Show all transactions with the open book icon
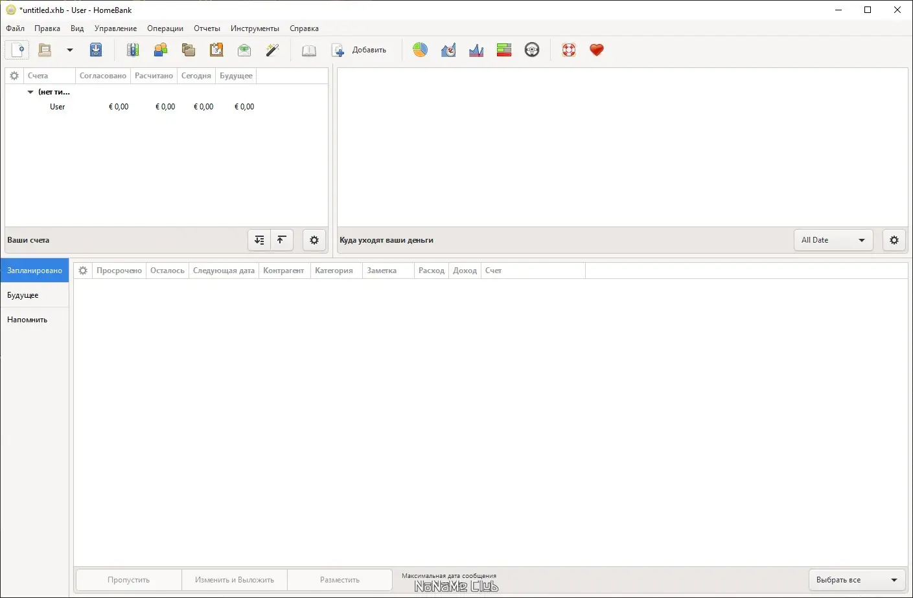The width and height of the screenshot is (913, 598). coord(309,50)
